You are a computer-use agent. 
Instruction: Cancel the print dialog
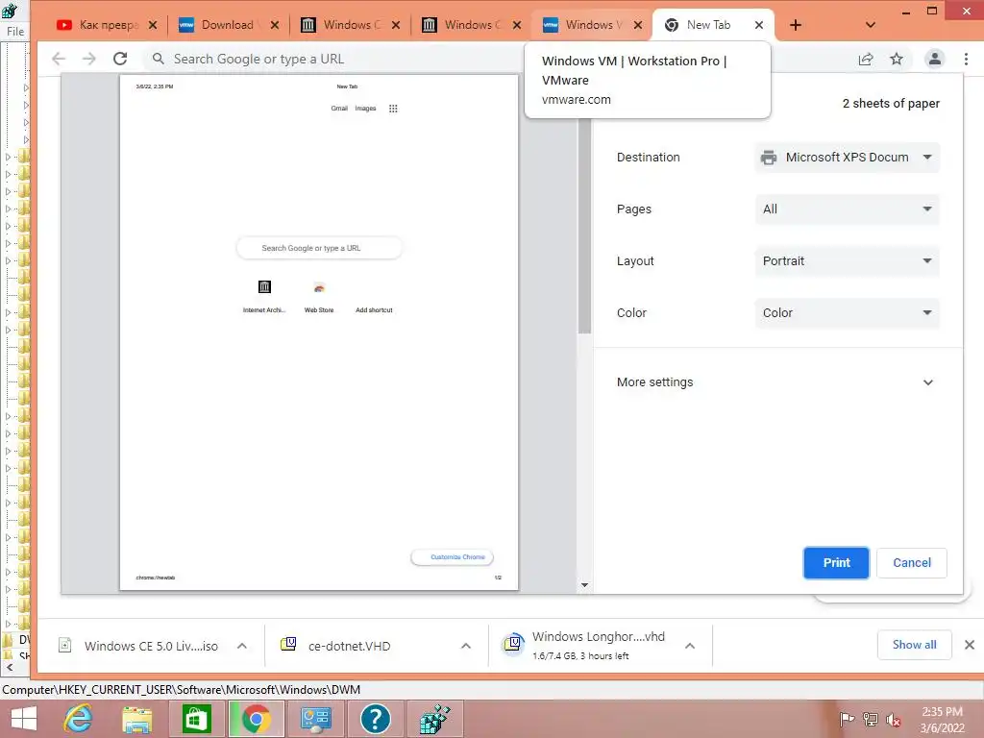(x=912, y=563)
